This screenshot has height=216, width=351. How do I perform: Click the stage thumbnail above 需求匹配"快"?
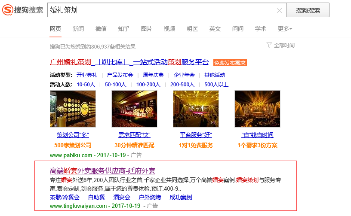tap(134, 109)
